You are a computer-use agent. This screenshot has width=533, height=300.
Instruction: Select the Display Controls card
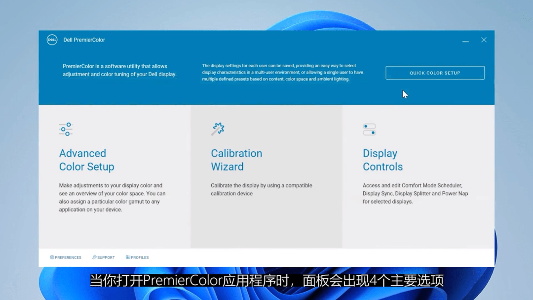pos(418,175)
